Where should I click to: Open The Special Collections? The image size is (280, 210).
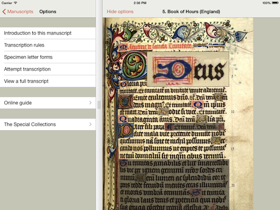[x=48, y=124]
